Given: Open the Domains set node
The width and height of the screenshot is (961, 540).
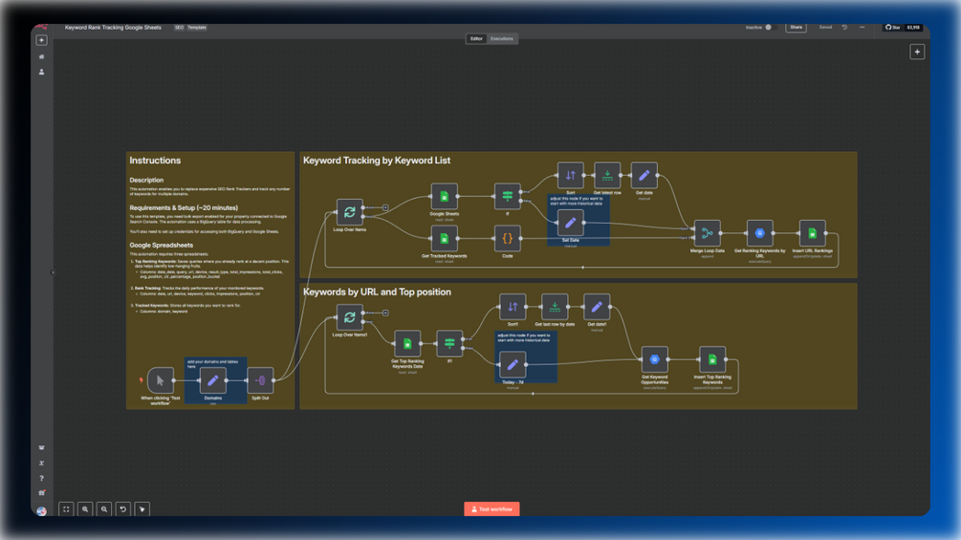Looking at the screenshot, I should click(212, 380).
